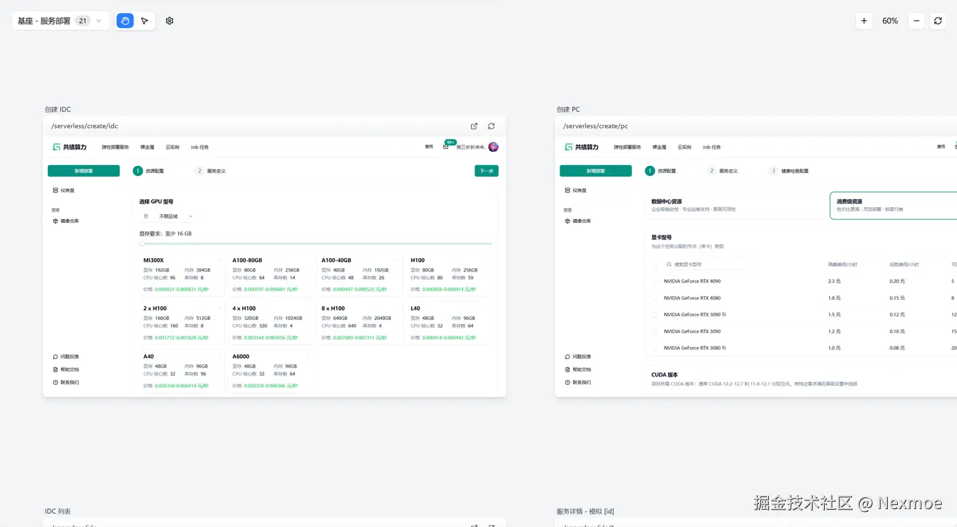Open canvas settings gear

pyautogui.click(x=169, y=21)
